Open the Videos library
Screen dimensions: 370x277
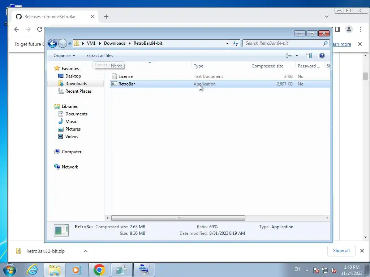(x=72, y=137)
